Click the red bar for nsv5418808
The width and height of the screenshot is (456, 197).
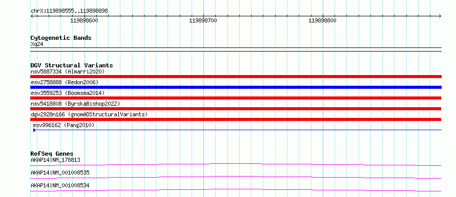[236, 109]
